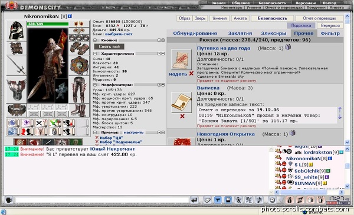Image resolution: width=354 pixels, height=215 pixels.
Task: Delete the Выписка item with red X
Action: (182, 116)
